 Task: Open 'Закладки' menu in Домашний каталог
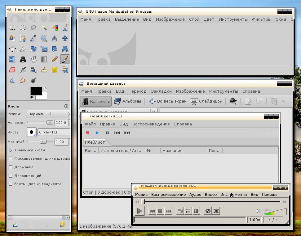coord(161,91)
